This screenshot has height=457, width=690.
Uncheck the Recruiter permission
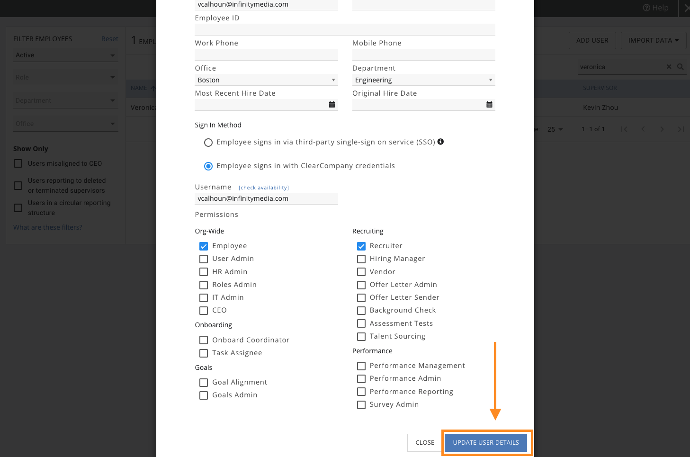pyautogui.click(x=361, y=246)
